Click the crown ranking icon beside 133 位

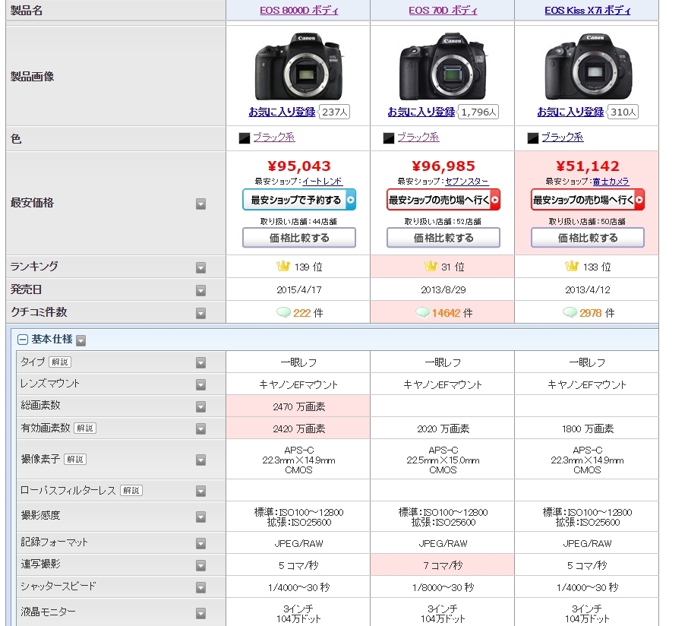572,266
